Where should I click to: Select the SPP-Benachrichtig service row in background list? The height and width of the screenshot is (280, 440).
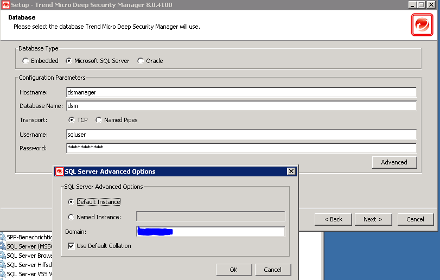click(29, 237)
